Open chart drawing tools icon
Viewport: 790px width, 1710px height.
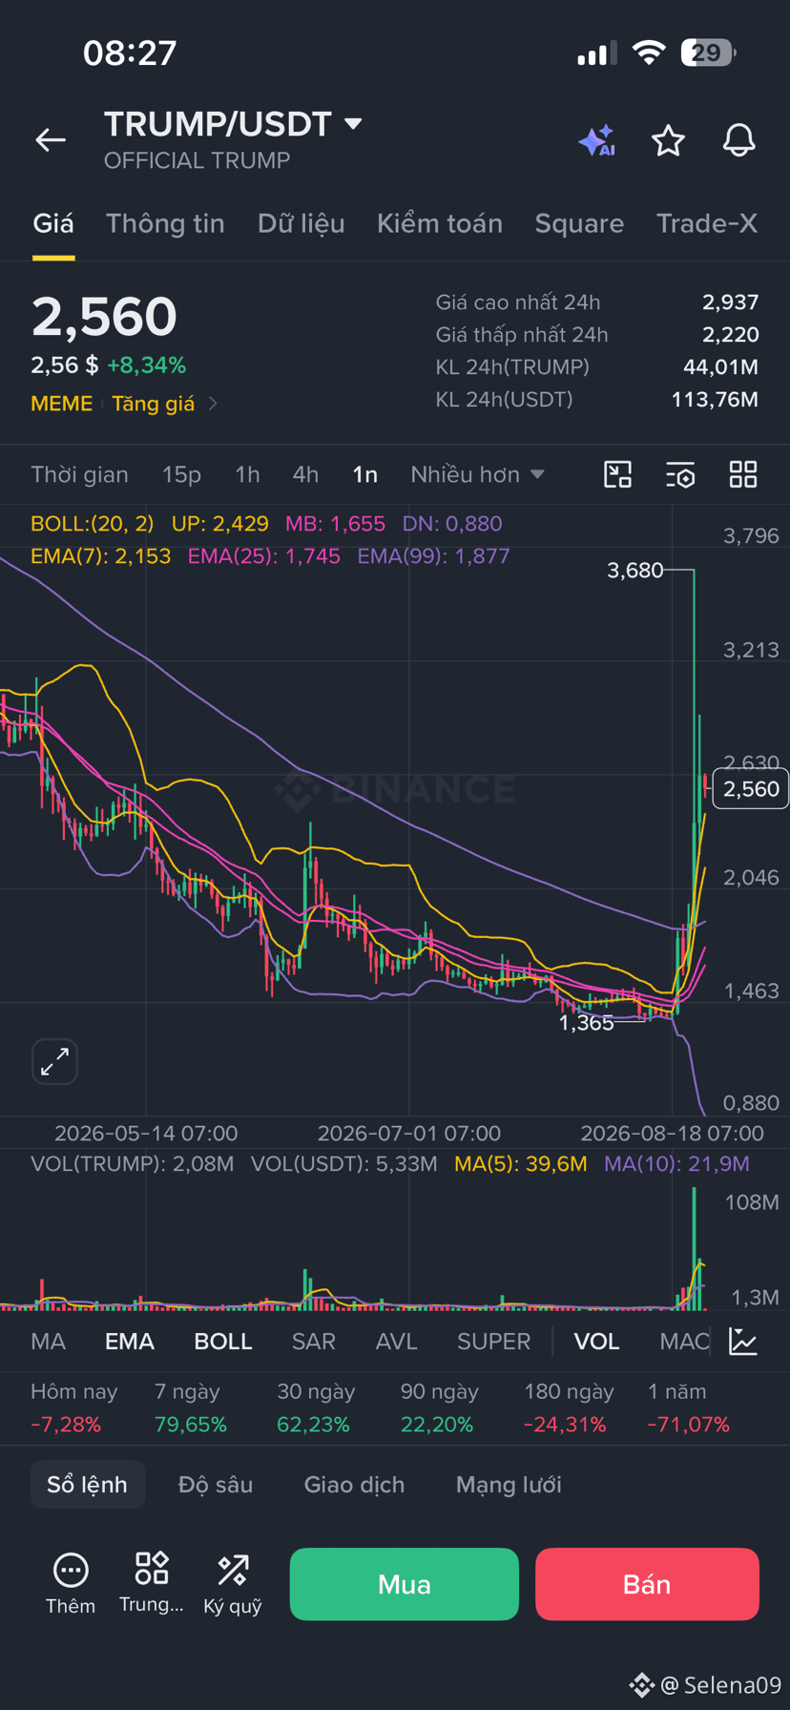[x=618, y=474]
